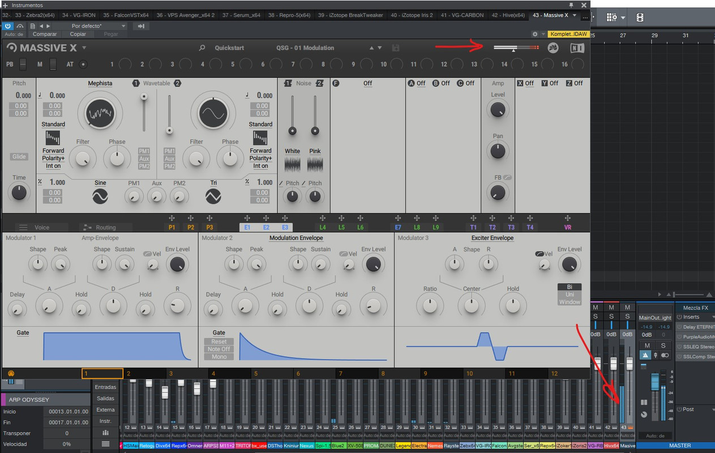
Task: Select the Tri phase modulation oscillator icon
Action: 213,196
